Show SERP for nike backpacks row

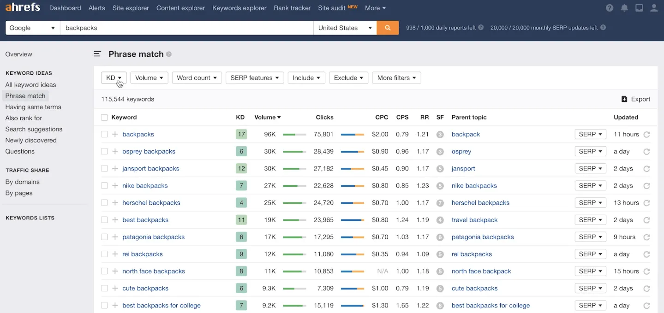coord(590,186)
